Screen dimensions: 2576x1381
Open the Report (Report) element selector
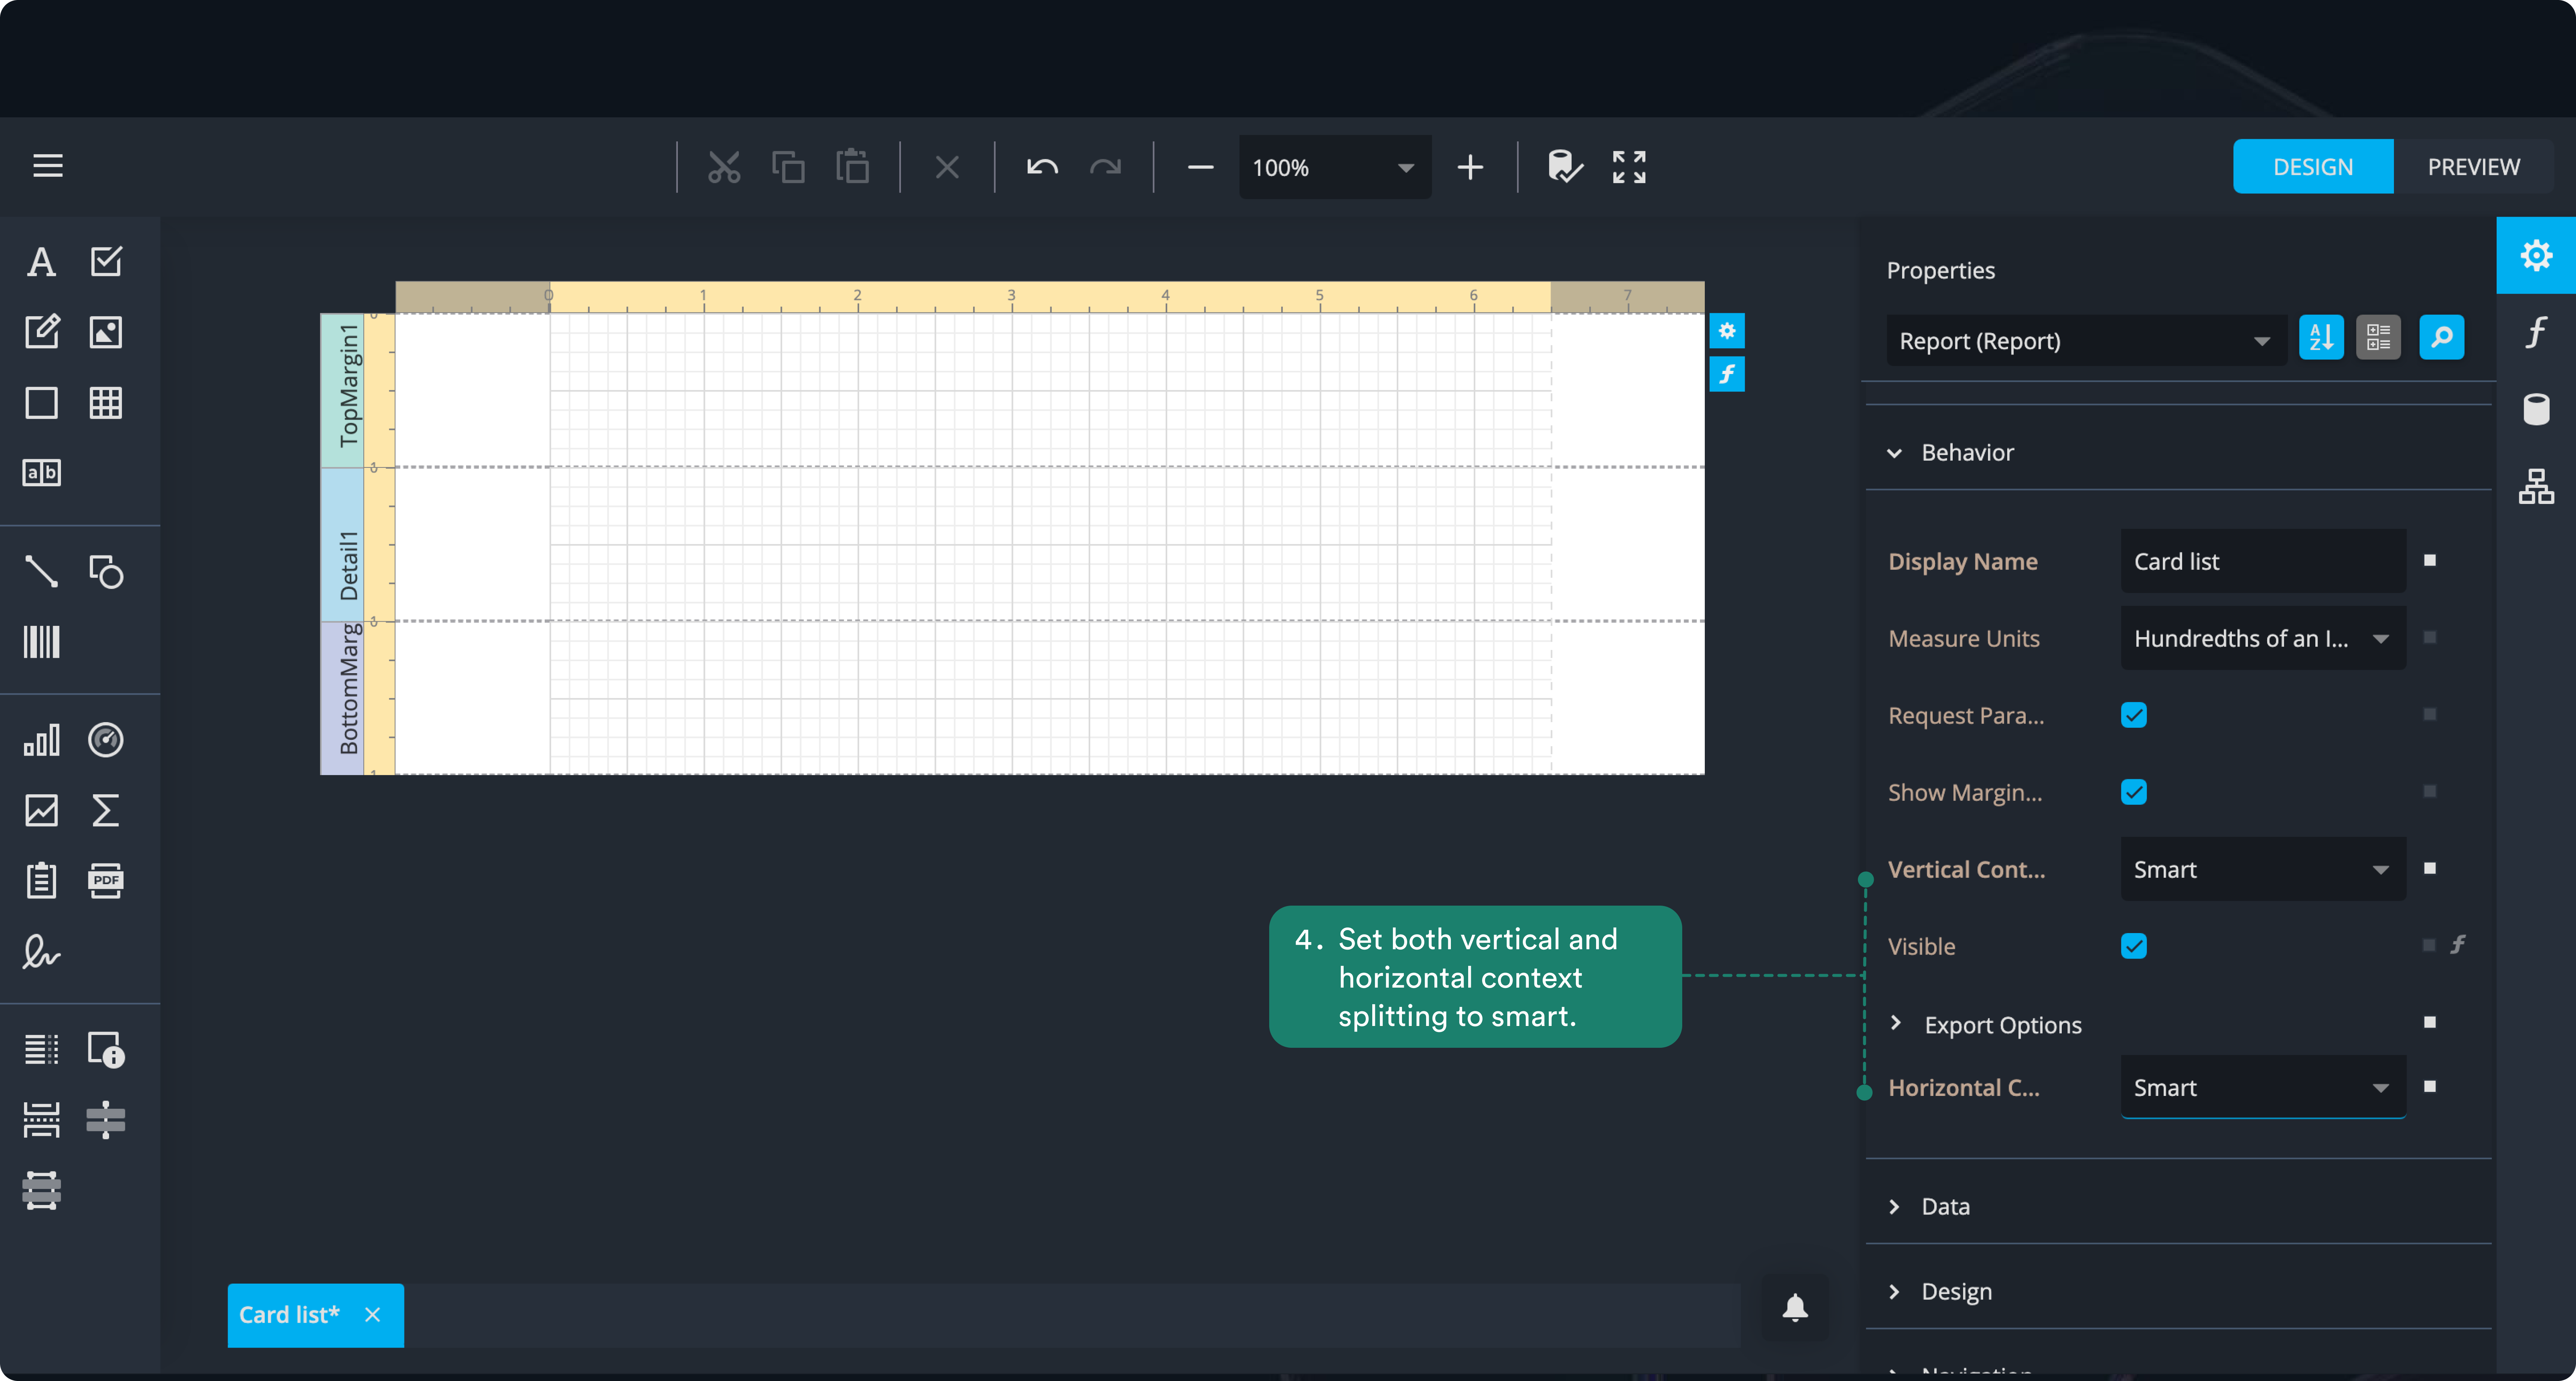click(x=2086, y=341)
